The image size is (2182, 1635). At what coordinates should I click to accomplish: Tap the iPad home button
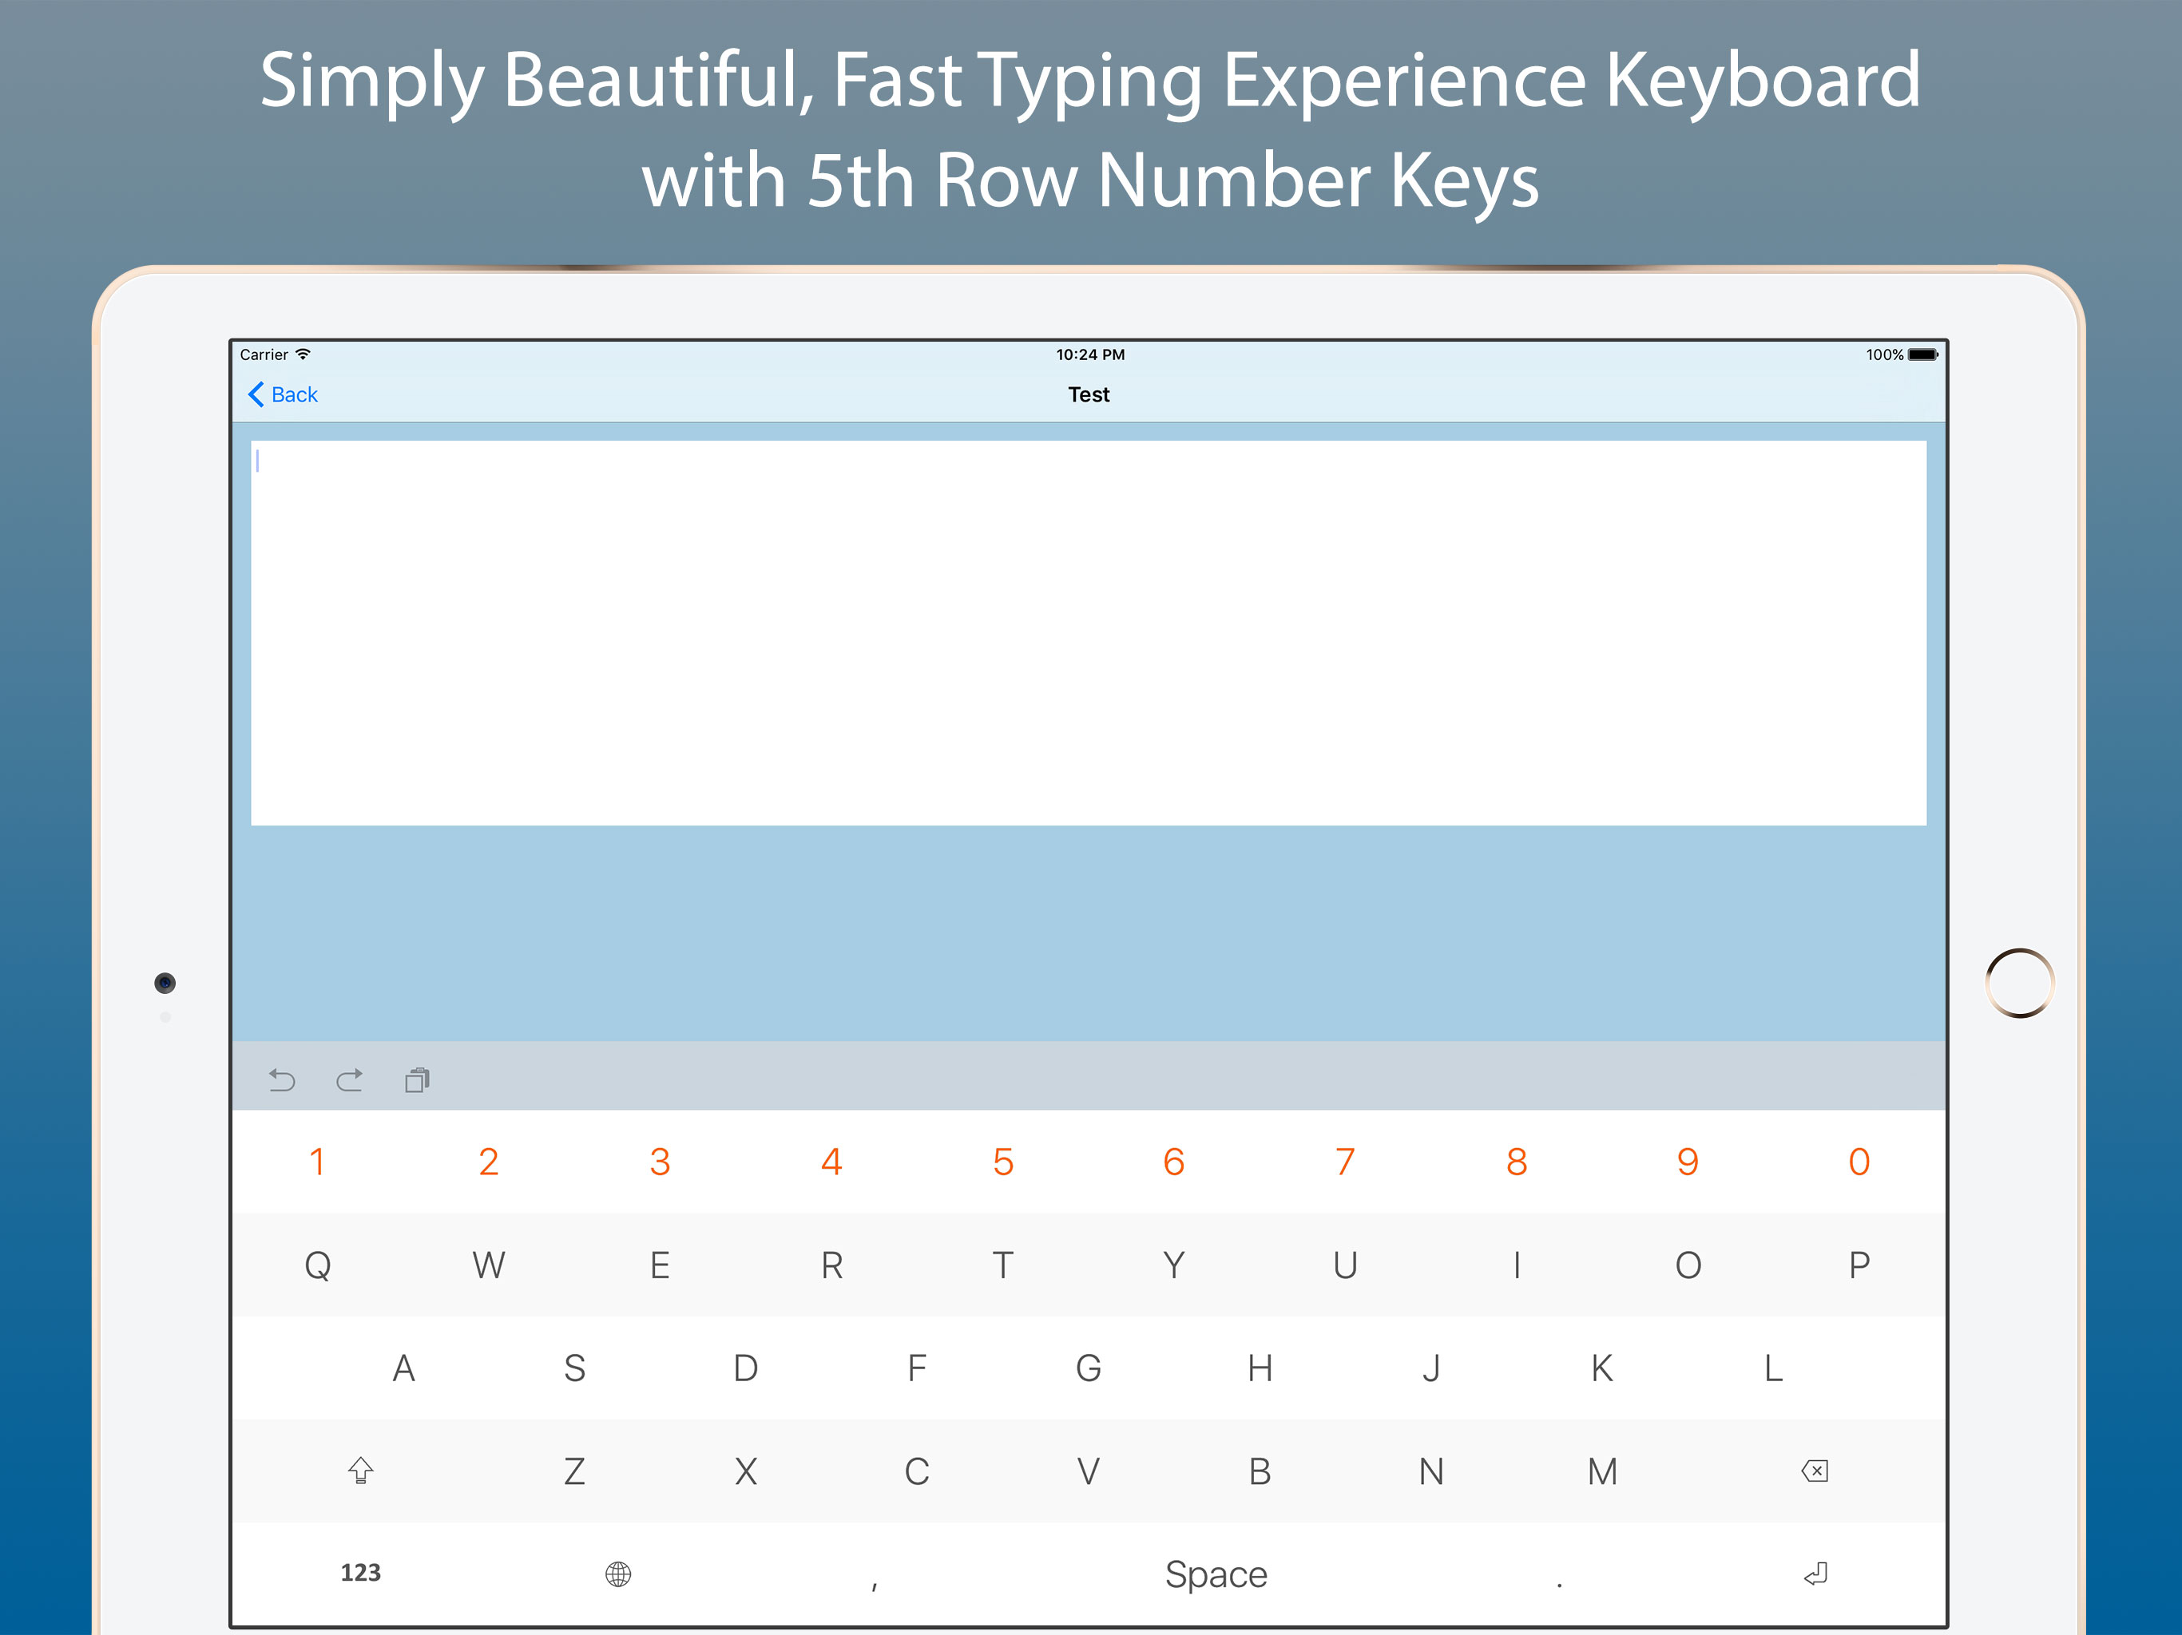(x=2018, y=982)
